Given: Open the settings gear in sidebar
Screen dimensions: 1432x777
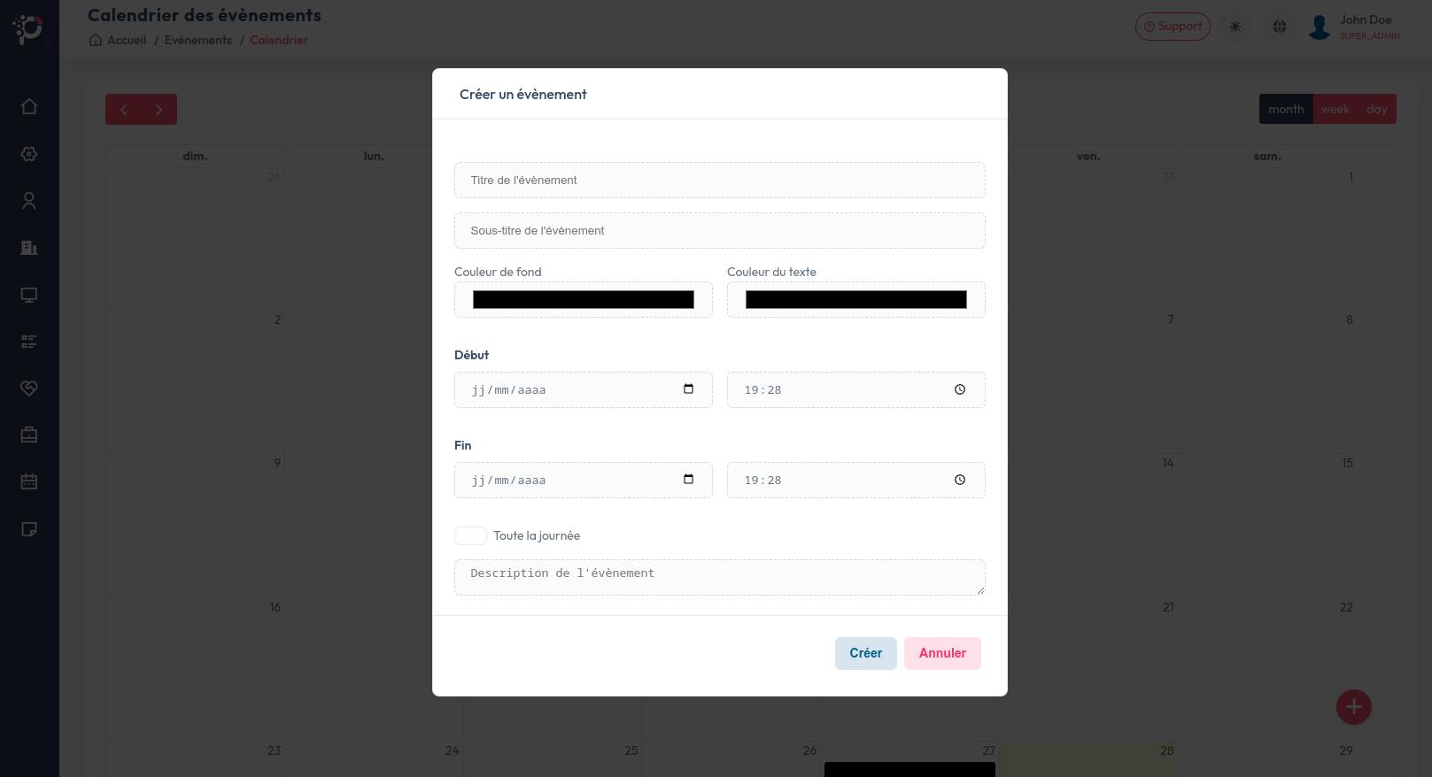Looking at the screenshot, I should pyautogui.click(x=29, y=154).
